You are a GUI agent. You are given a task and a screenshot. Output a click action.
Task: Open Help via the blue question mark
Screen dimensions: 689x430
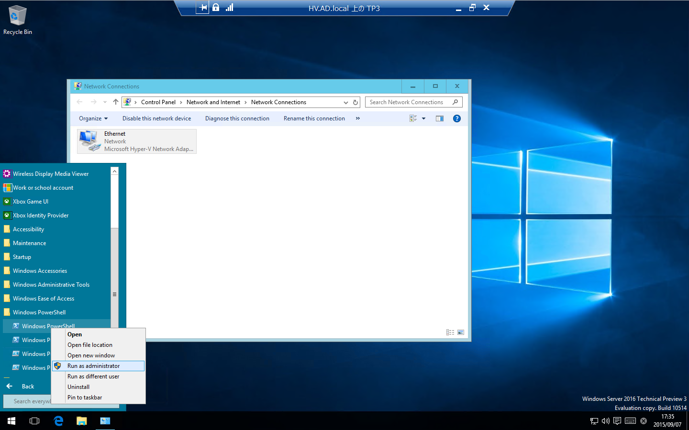click(457, 118)
